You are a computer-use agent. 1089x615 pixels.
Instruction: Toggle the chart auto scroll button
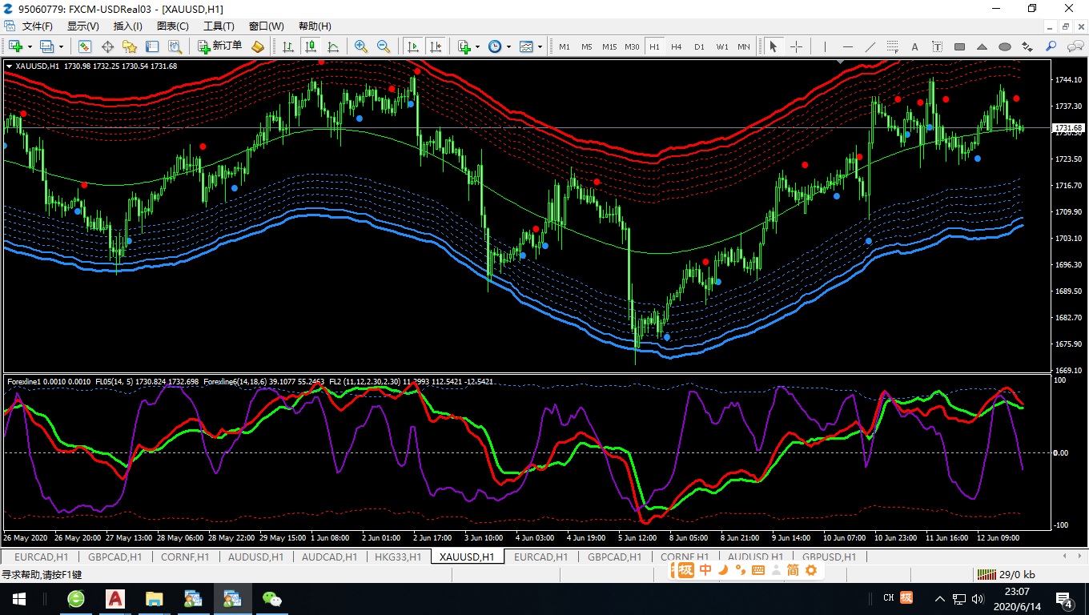[412, 46]
